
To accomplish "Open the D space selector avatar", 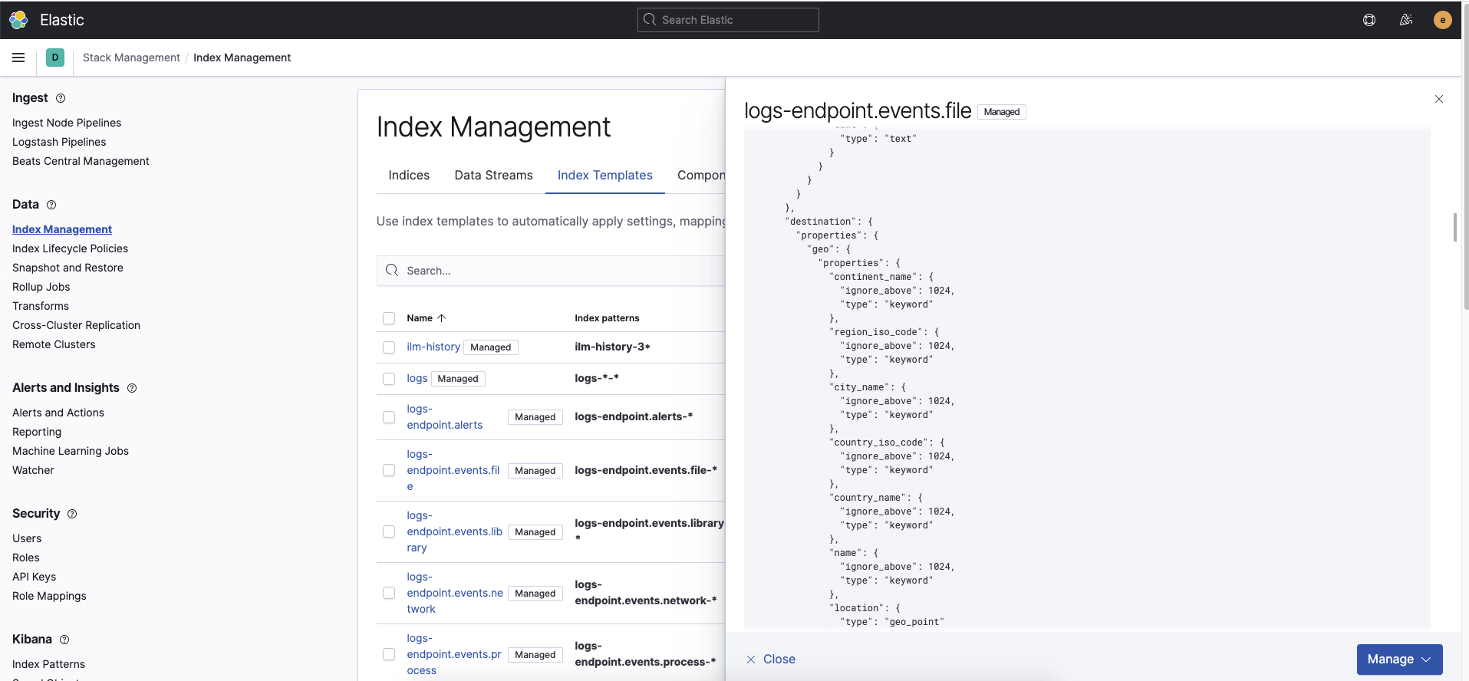I will pyautogui.click(x=55, y=58).
